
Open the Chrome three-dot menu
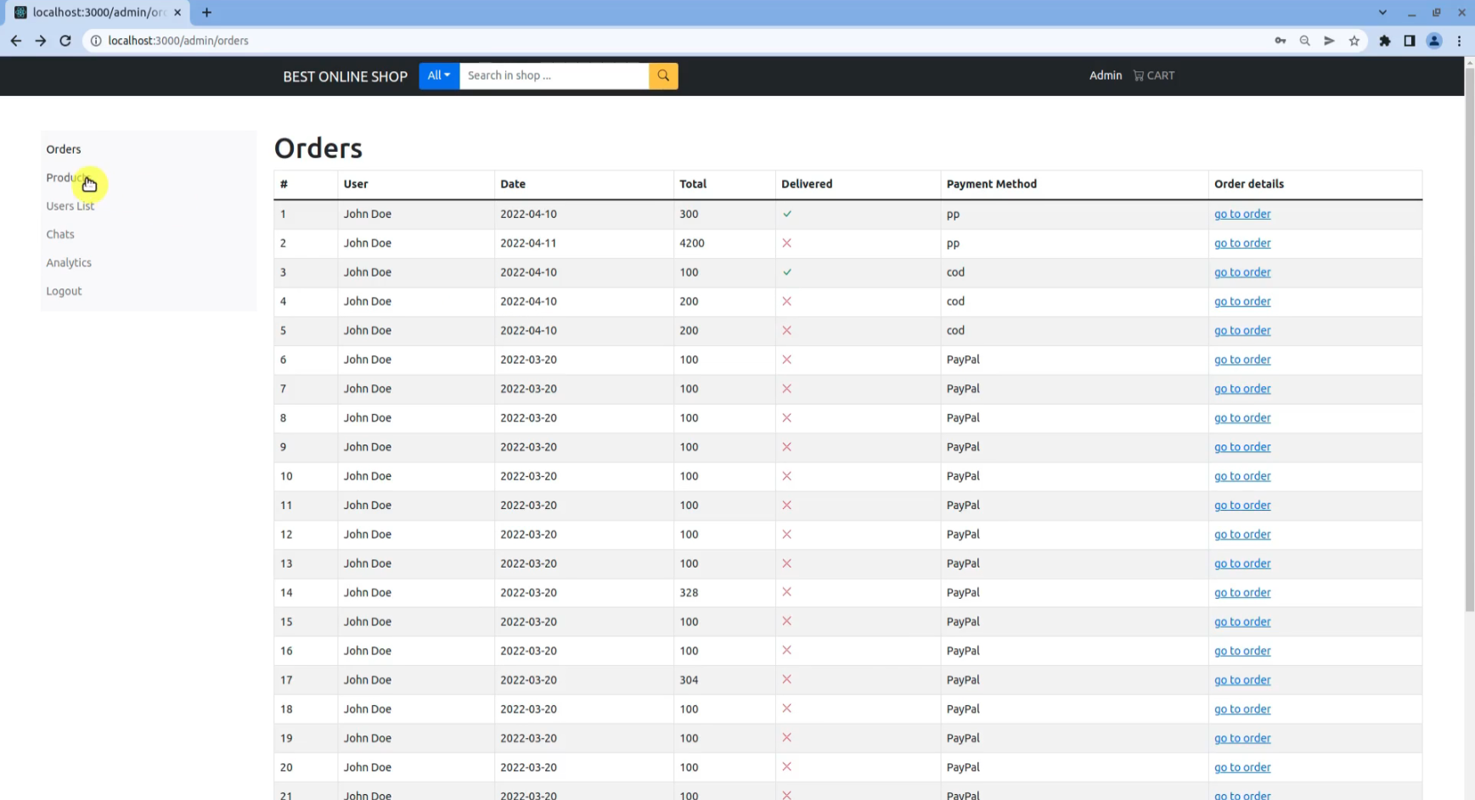[x=1460, y=40]
